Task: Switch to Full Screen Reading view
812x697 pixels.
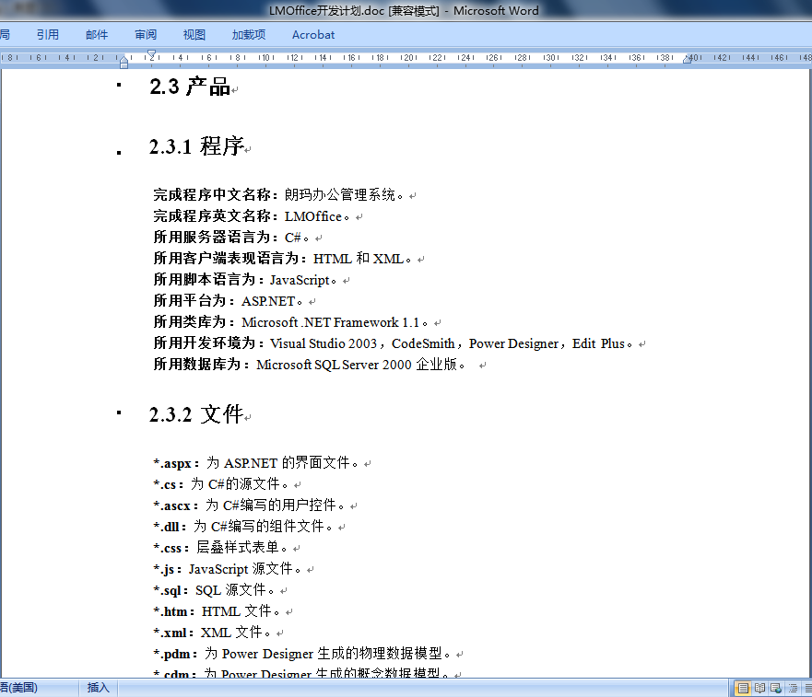Action: pos(759,688)
